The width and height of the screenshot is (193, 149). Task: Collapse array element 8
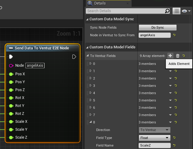(90, 122)
